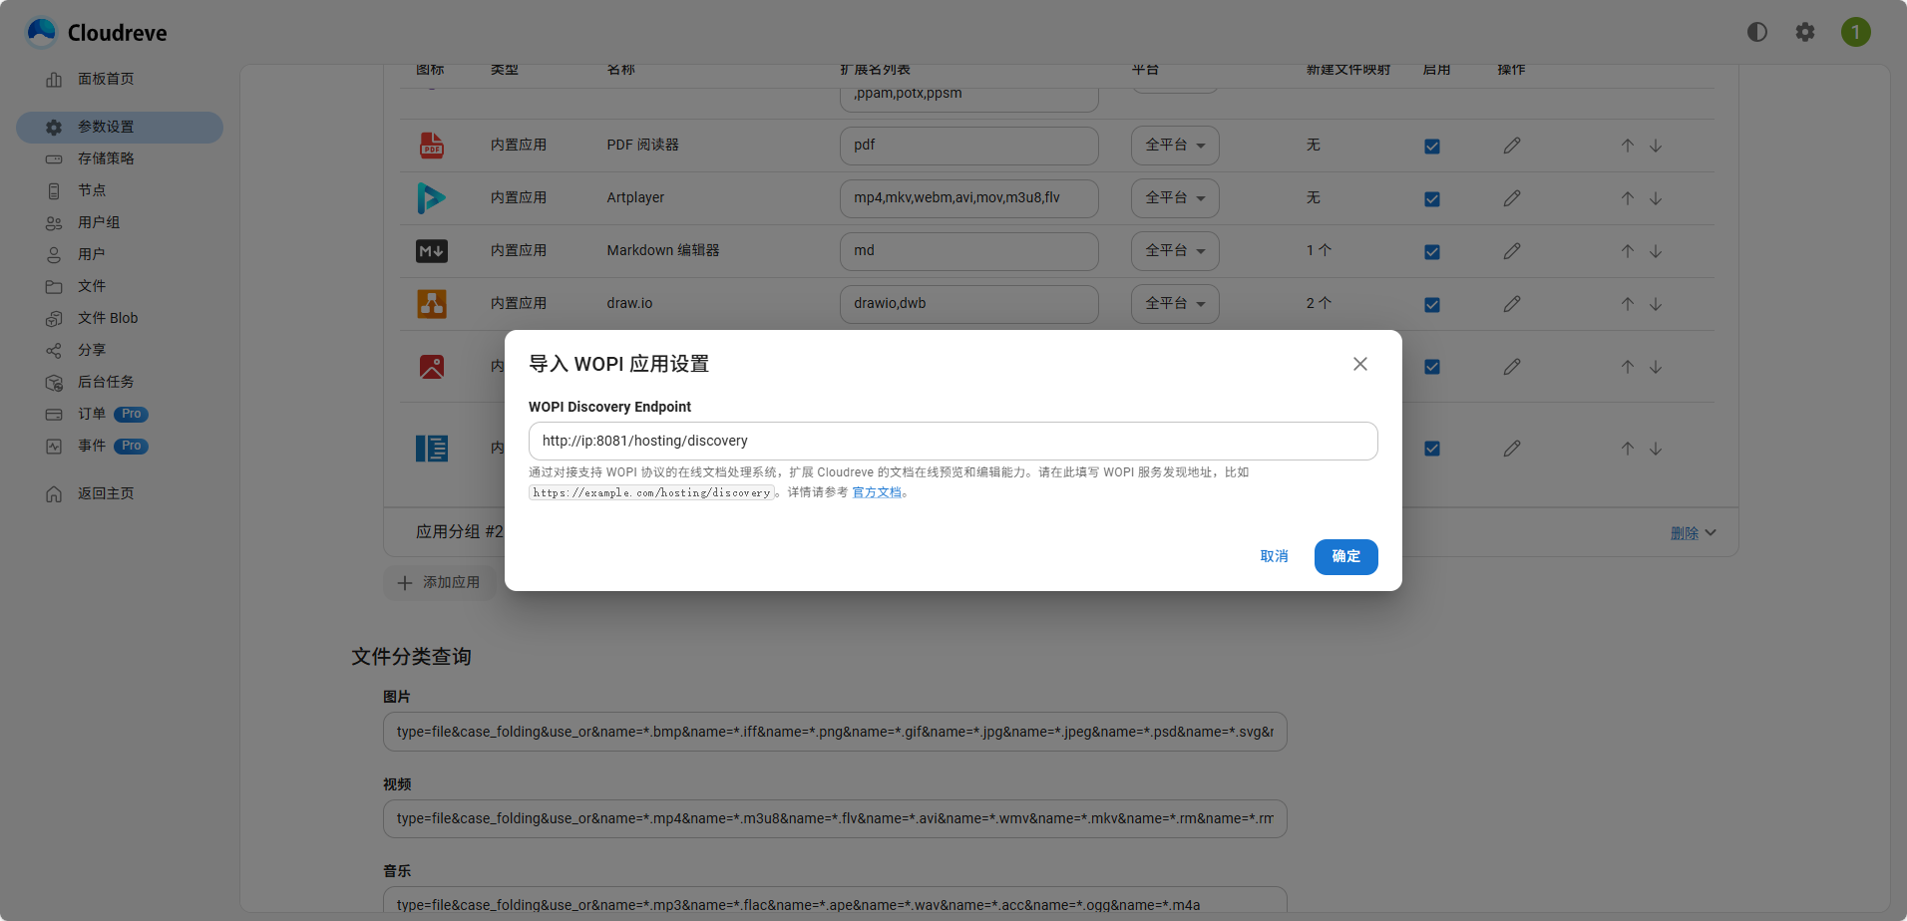
Task: Click the edit pencil for the PDF 阅读器 row
Action: [x=1511, y=145]
